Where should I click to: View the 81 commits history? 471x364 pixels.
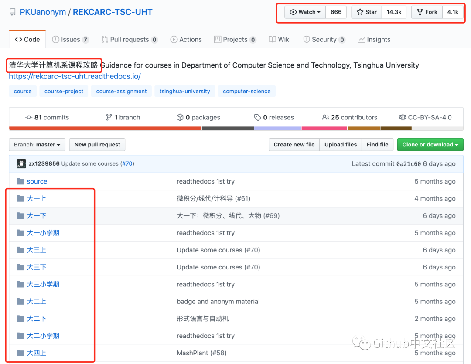(x=47, y=117)
